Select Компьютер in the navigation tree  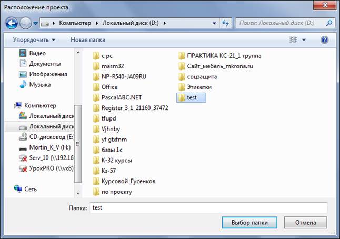point(35,106)
